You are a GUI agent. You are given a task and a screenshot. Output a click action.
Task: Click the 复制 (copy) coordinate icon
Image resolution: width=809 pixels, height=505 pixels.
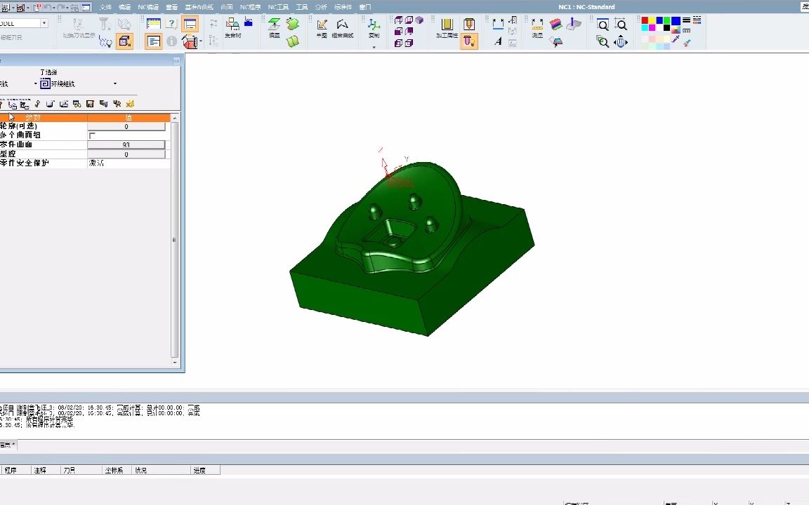point(374,27)
